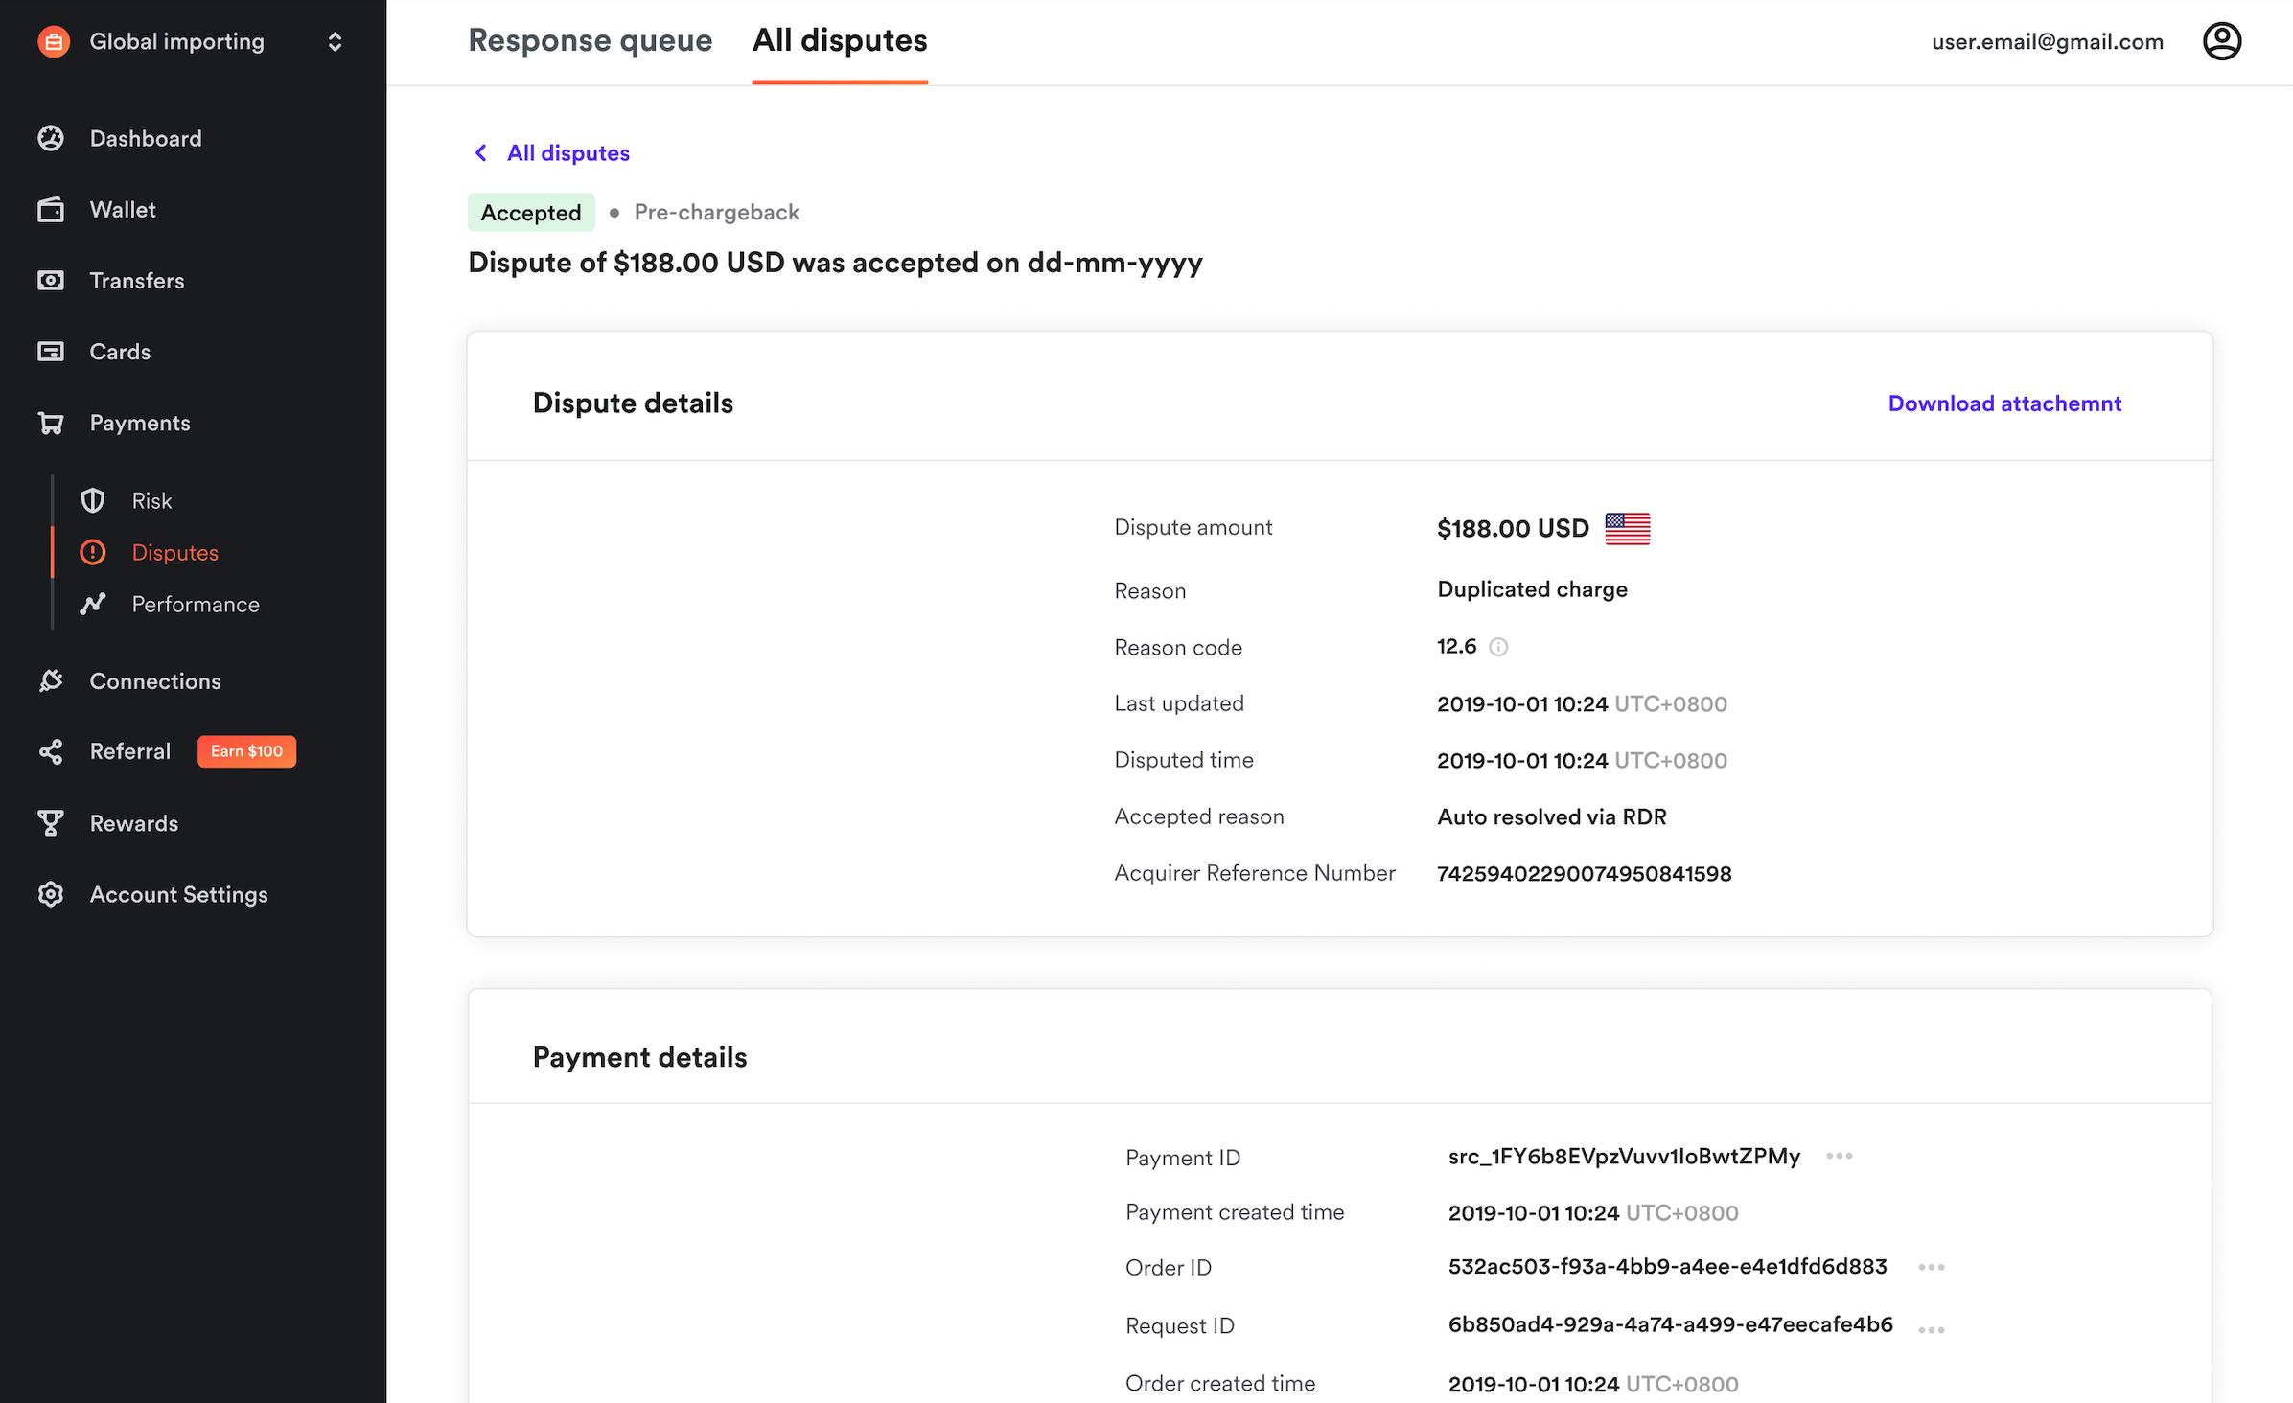Click the Risk shield icon

coord(93,500)
